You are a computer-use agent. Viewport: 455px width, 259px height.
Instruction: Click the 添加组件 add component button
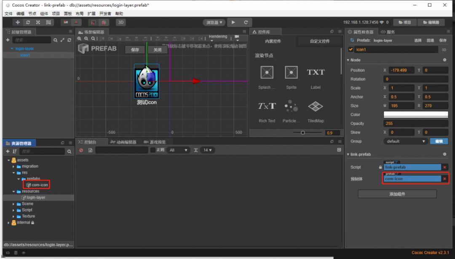397,194
